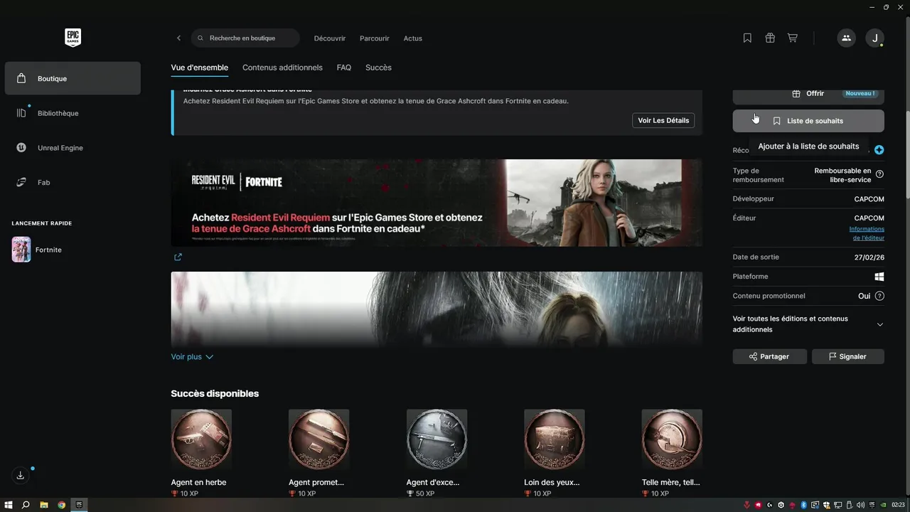Viewport: 910px width, 512px height.
Task: Switch to Succès tab
Action: [x=378, y=68]
